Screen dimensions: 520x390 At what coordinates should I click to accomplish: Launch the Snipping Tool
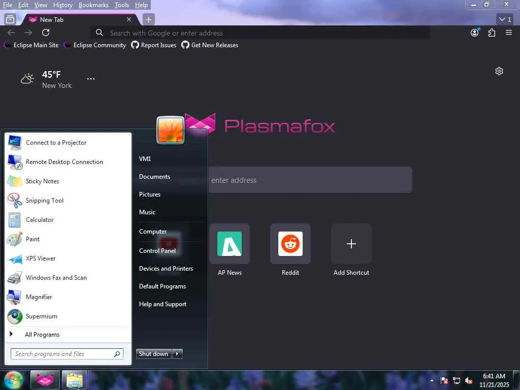click(x=68, y=200)
